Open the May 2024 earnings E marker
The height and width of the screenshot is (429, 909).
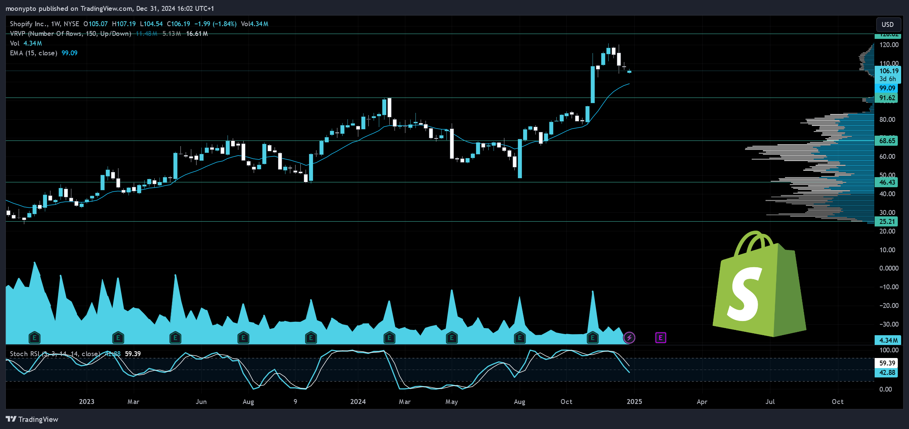click(452, 338)
